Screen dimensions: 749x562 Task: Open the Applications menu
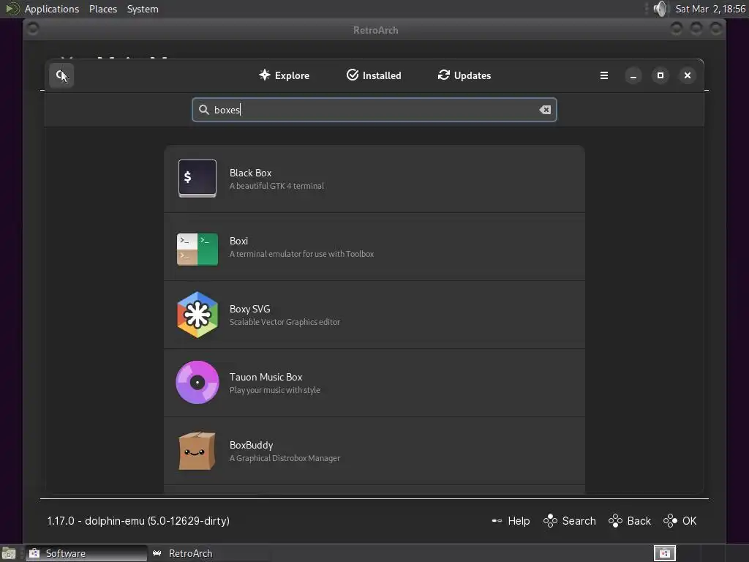tap(52, 9)
